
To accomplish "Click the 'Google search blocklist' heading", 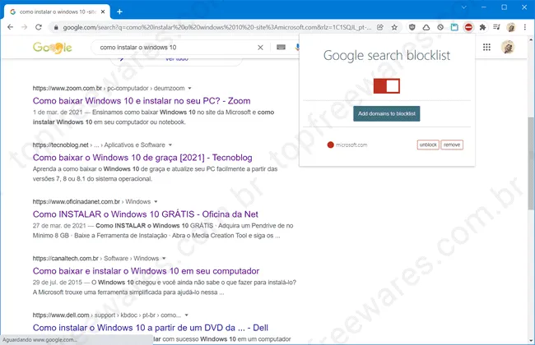I will [x=387, y=55].
